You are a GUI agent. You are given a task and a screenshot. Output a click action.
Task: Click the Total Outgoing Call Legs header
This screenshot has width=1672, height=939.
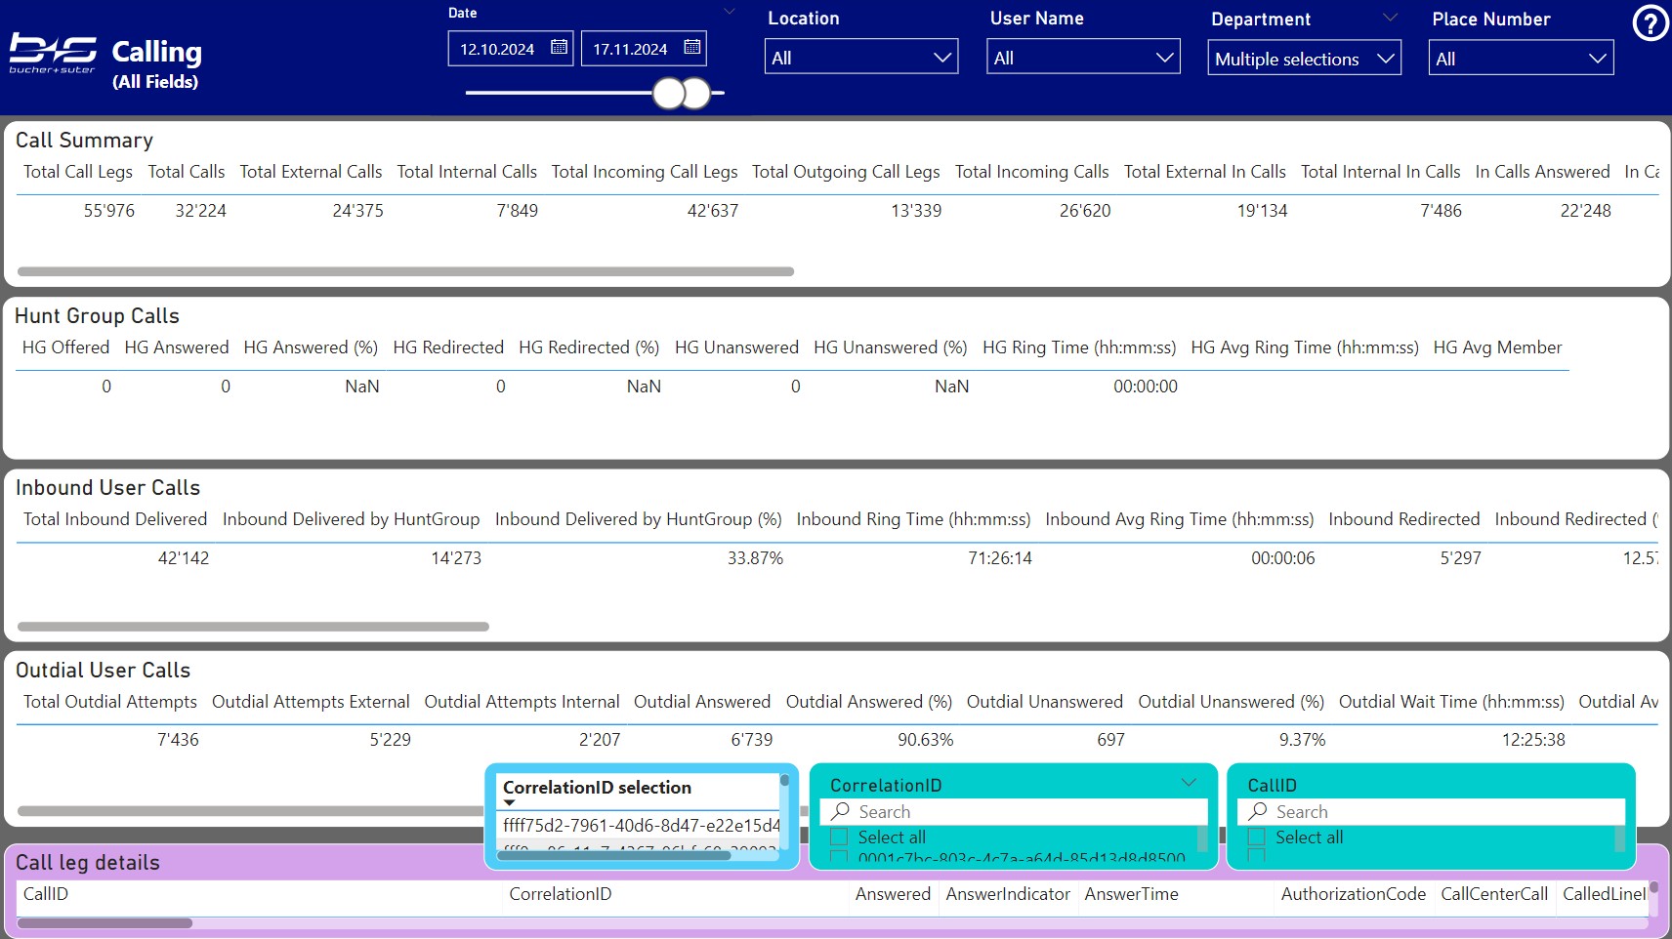[846, 172]
